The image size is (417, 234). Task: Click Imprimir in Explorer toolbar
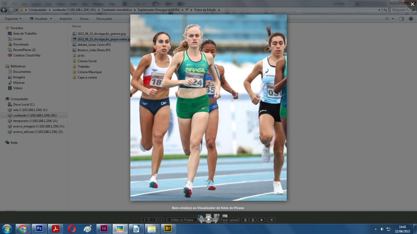tap(66, 19)
